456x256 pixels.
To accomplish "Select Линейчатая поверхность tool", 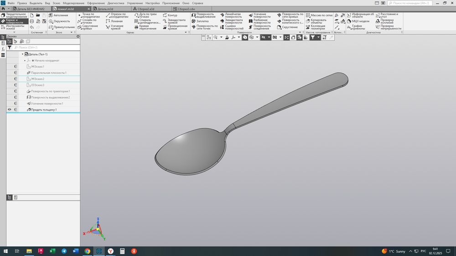I will 231,15.
